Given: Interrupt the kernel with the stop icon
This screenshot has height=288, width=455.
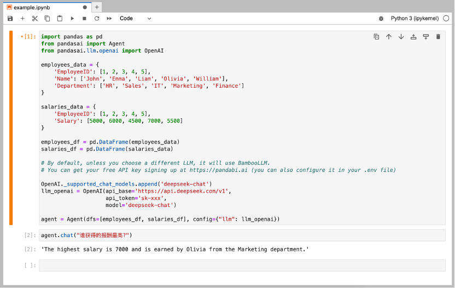Looking at the screenshot, I should (x=84, y=19).
